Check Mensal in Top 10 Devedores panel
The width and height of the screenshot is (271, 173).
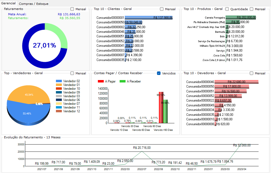coord(252,73)
